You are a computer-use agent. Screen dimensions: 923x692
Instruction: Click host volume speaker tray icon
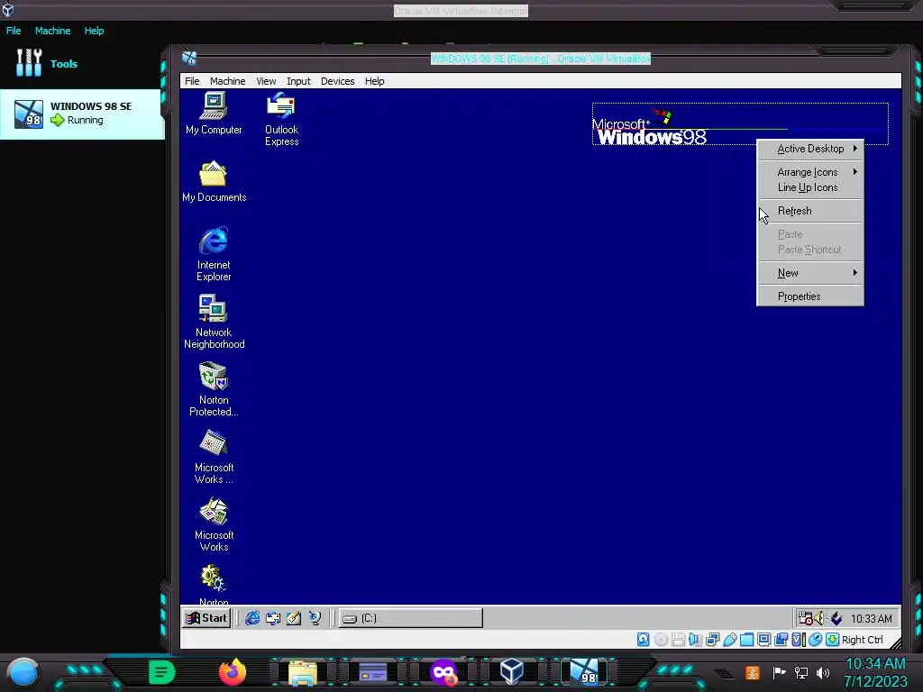point(823,672)
